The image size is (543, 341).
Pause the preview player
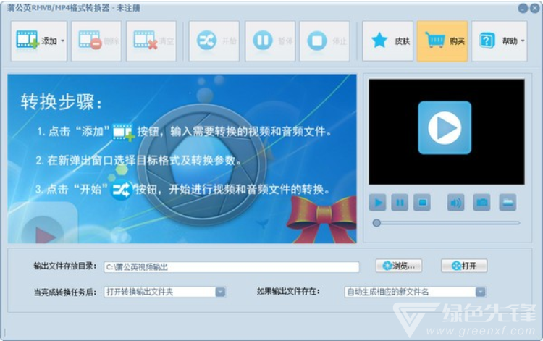click(400, 203)
